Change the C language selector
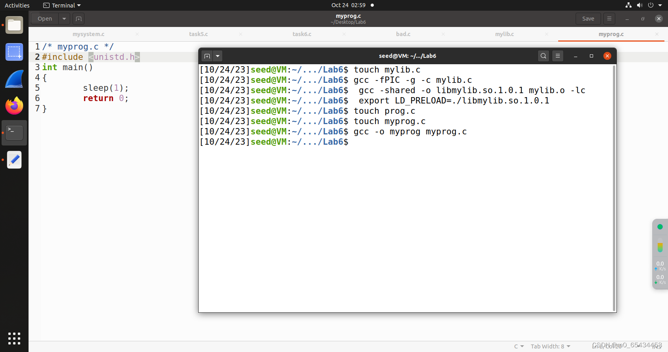Viewport: 668px width, 352px height. [x=519, y=346]
